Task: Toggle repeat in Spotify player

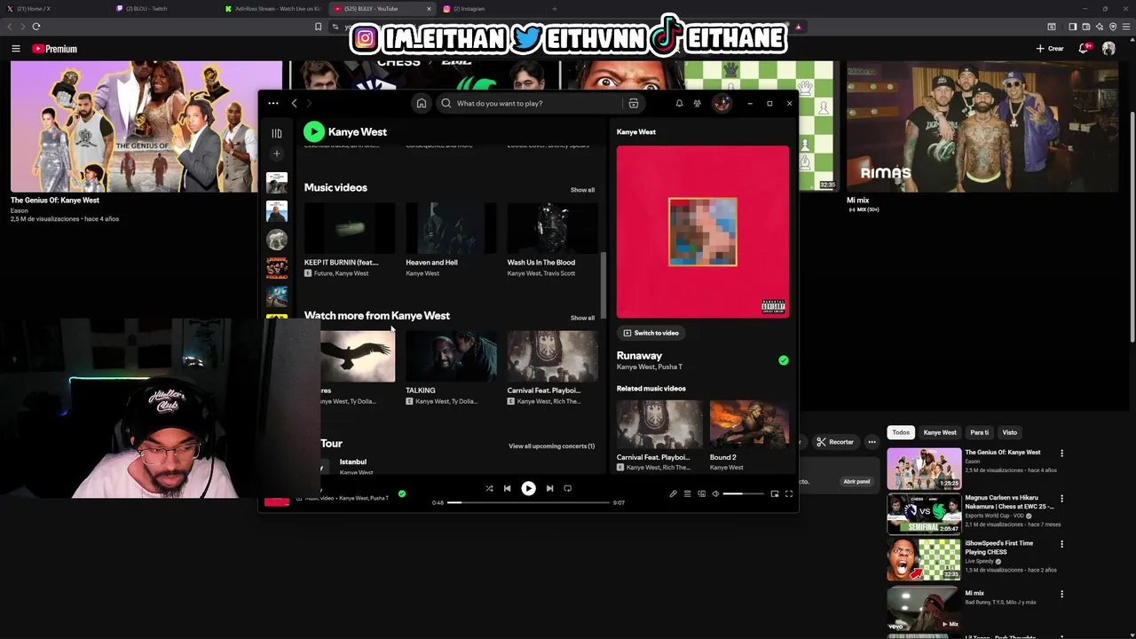Action: coord(568,488)
